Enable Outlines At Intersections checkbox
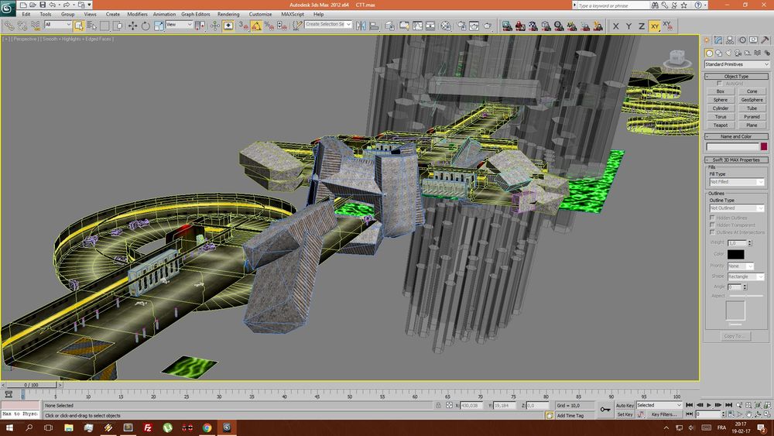 [x=712, y=232]
